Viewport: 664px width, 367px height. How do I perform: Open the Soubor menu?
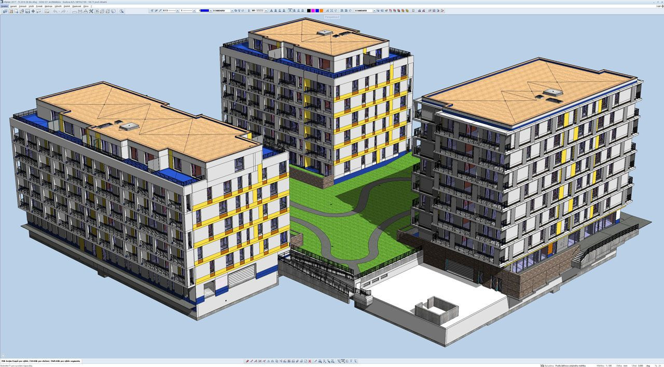(x=5, y=6)
